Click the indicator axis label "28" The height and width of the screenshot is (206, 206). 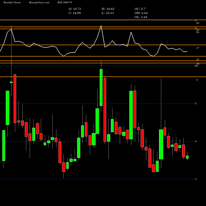pyautogui.click(x=197, y=23)
